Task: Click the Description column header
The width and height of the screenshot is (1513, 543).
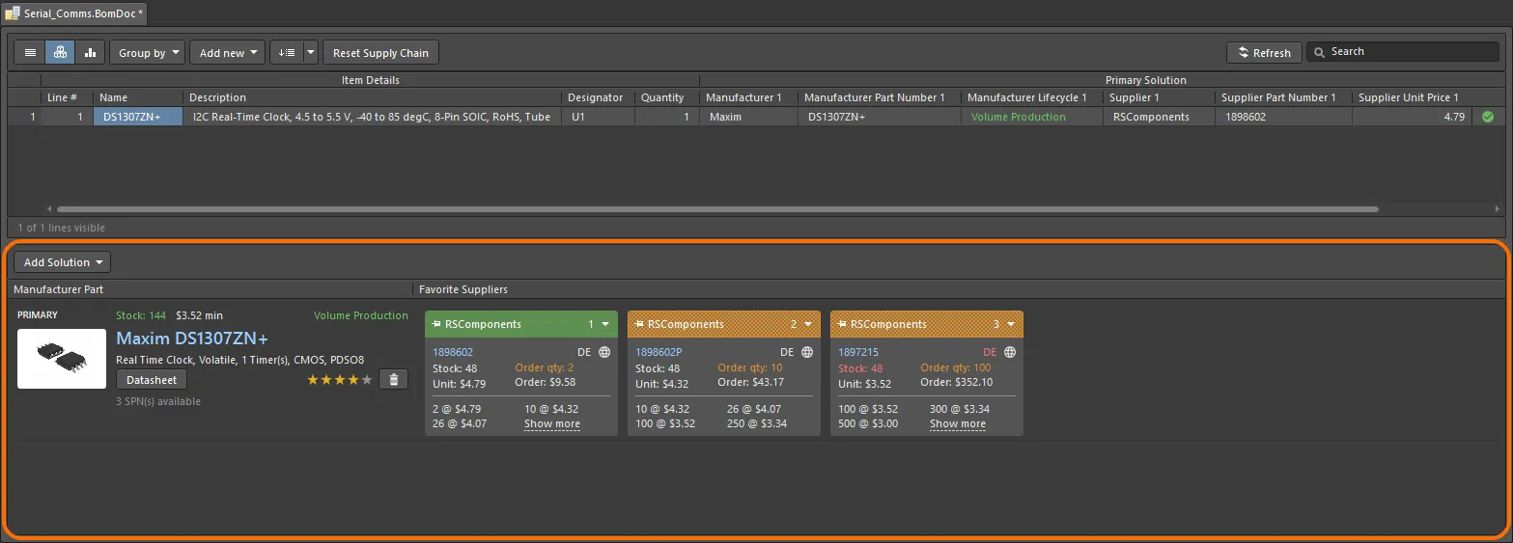Action: tap(372, 97)
